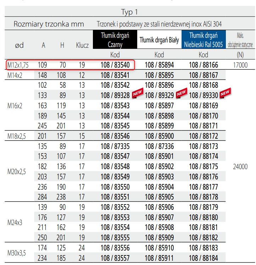
Task: Select the Klucz column header
Action: tap(82, 45)
